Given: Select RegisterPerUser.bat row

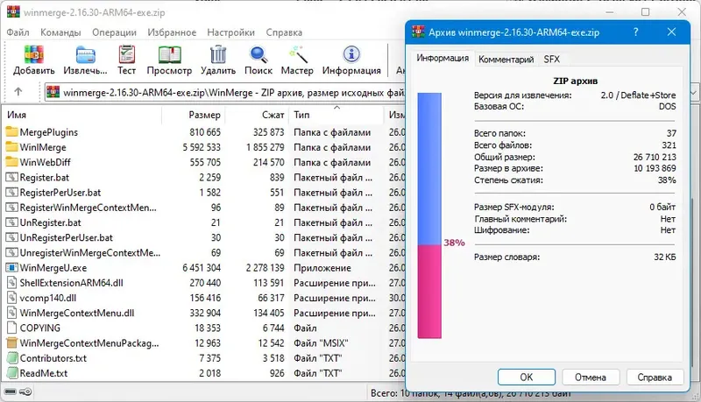Looking at the screenshot, I should (203, 193).
